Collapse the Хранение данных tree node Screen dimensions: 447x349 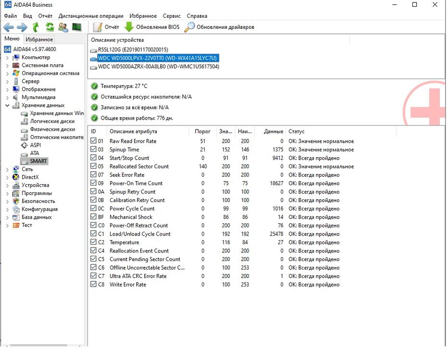pos(7,105)
